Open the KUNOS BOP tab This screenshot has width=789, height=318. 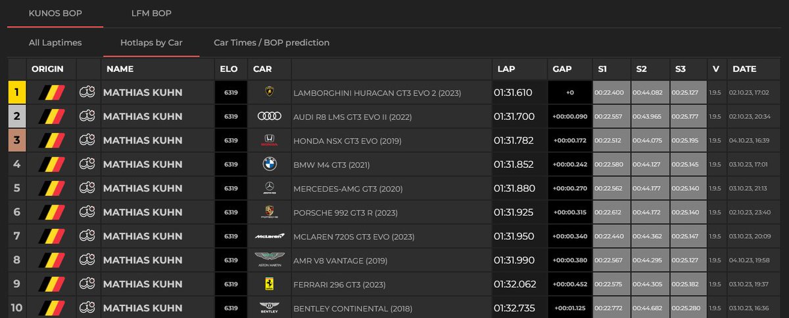point(55,13)
